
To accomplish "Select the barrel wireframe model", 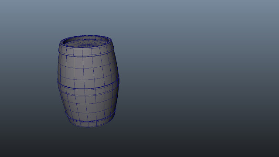I will point(88,81).
